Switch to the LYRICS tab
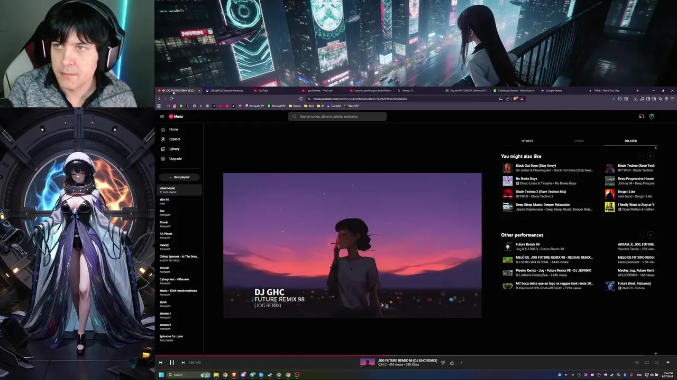 [x=579, y=141]
